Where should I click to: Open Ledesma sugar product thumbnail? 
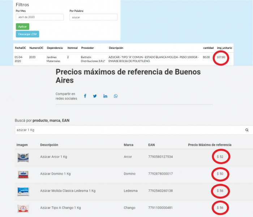pyautogui.click(x=23, y=191)
